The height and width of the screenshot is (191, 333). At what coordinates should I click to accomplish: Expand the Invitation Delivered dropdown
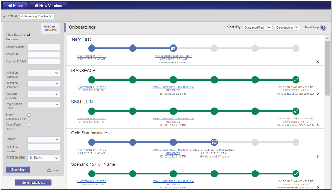[44, 84]
